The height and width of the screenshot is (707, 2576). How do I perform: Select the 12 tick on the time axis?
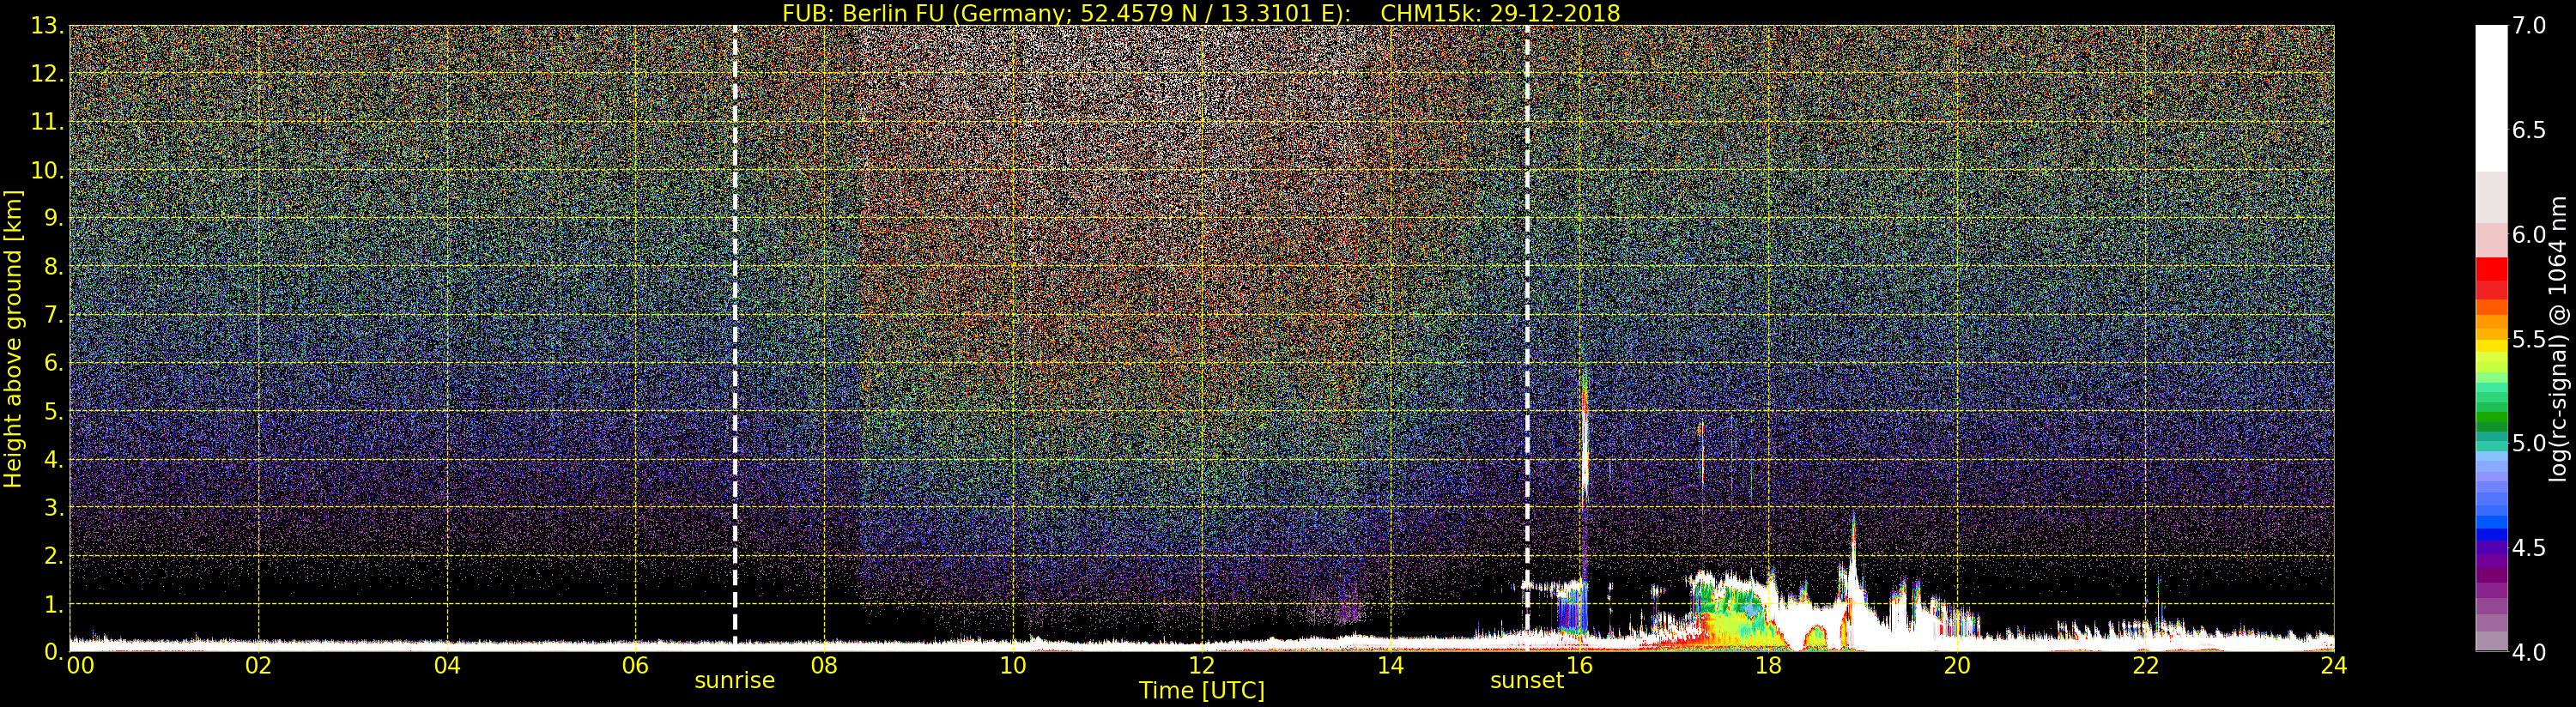1201,666
